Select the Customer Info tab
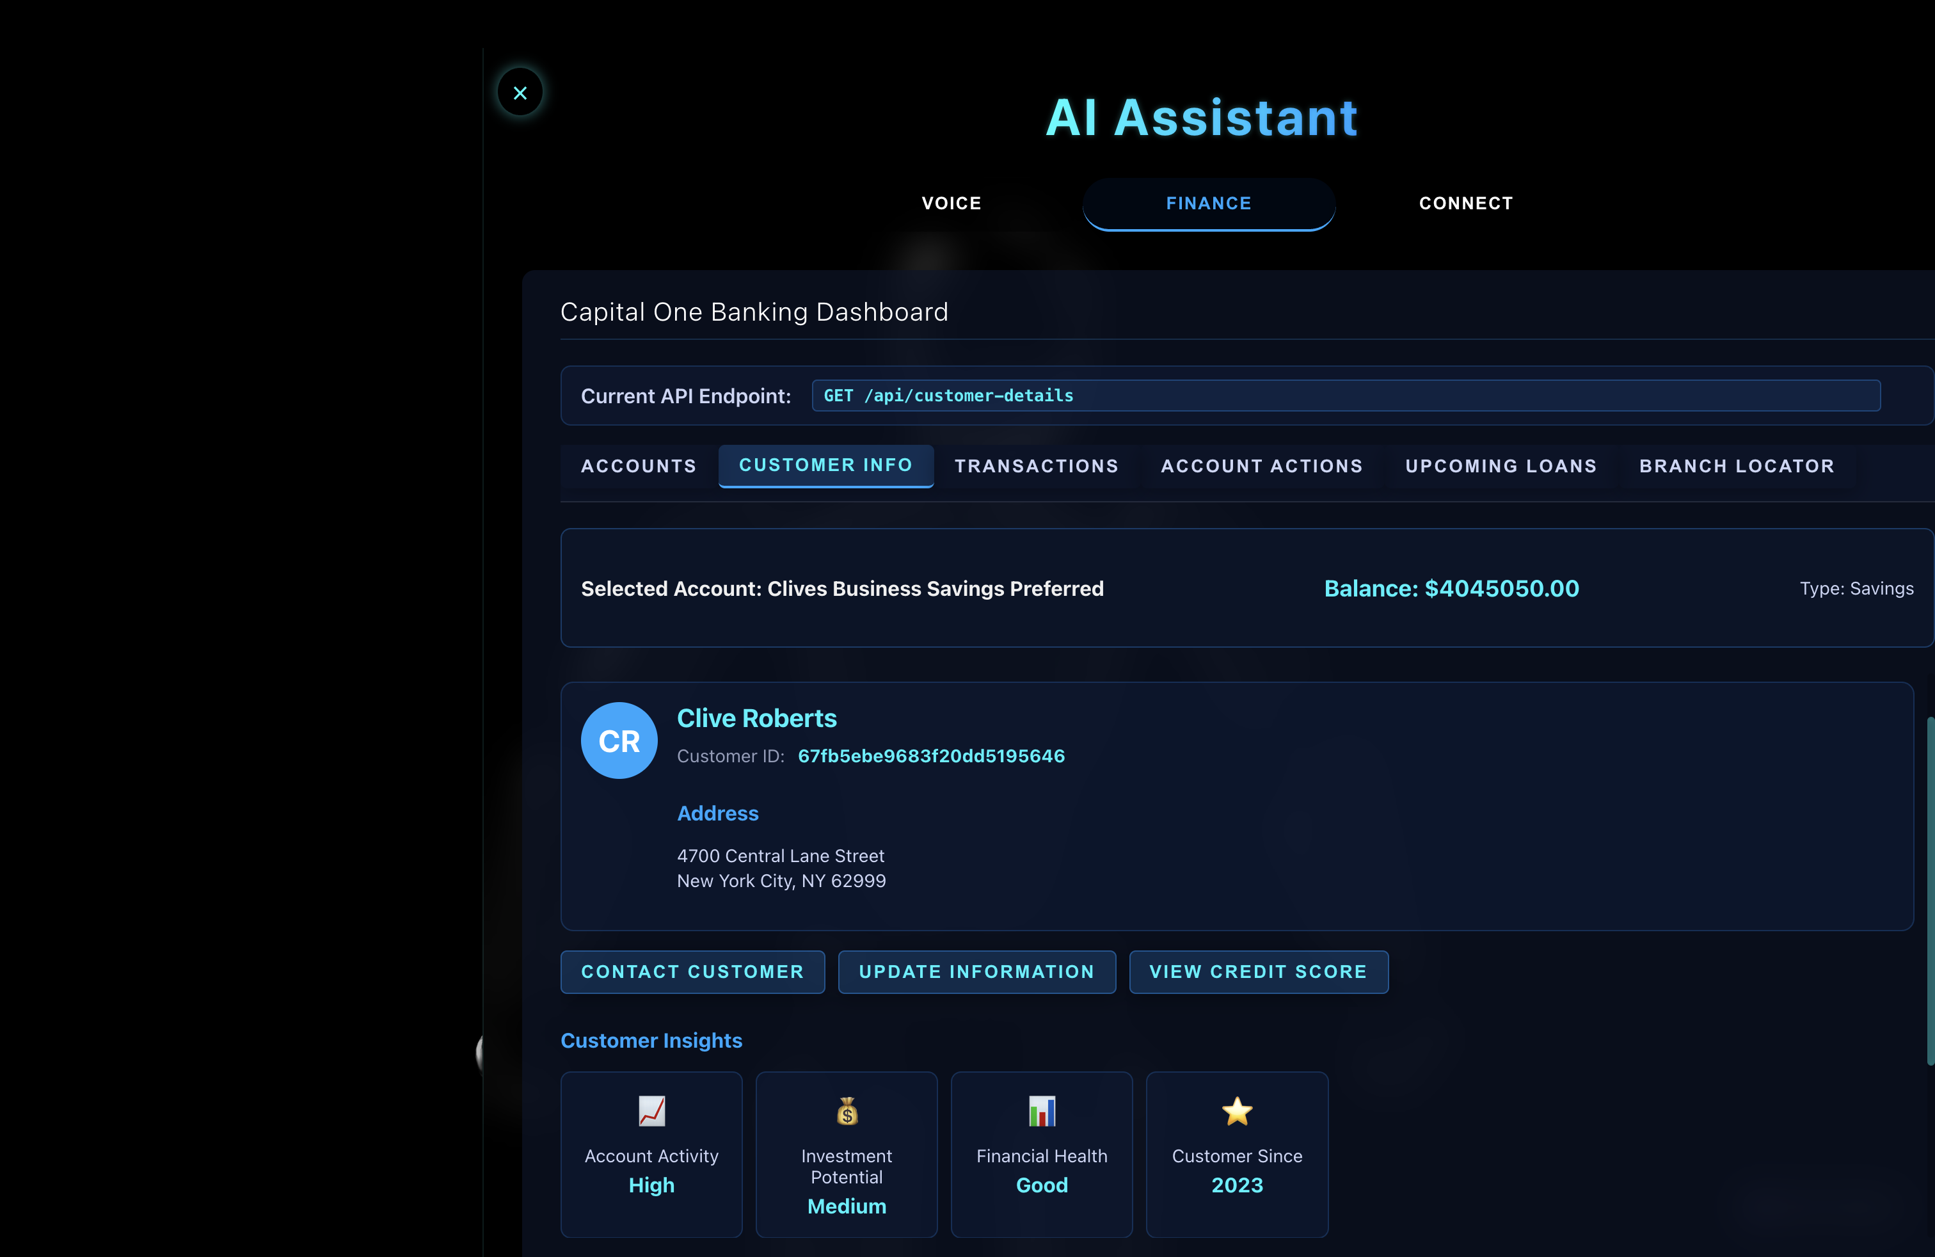The image size is (1935, 1257). (825, 465)
